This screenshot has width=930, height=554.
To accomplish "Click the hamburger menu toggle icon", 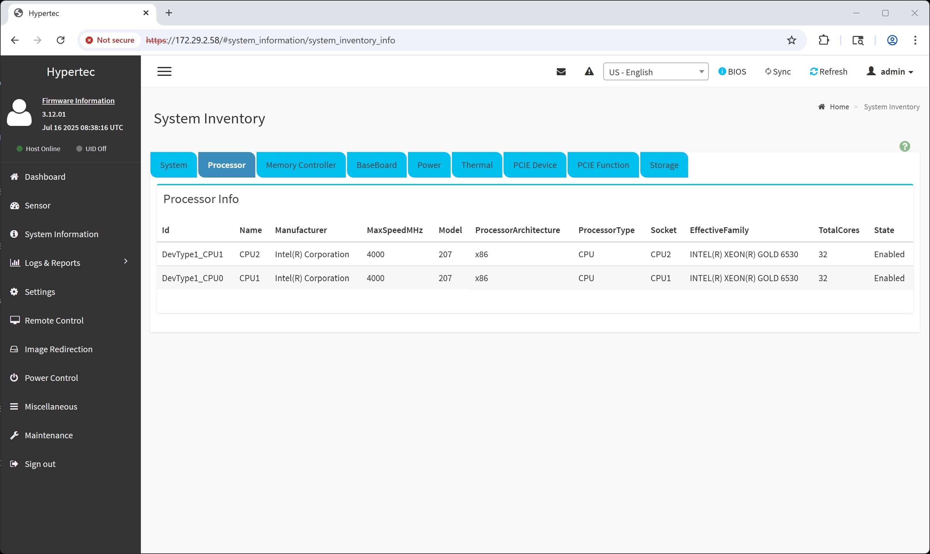I will 164,71.
